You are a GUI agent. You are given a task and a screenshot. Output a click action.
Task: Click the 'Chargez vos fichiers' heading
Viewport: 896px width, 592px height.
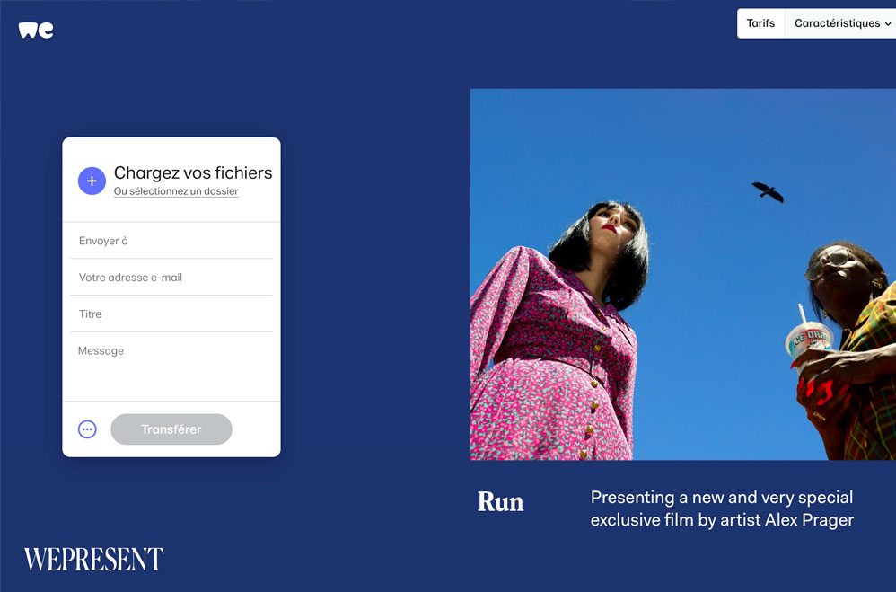click(x=193, y=172)
